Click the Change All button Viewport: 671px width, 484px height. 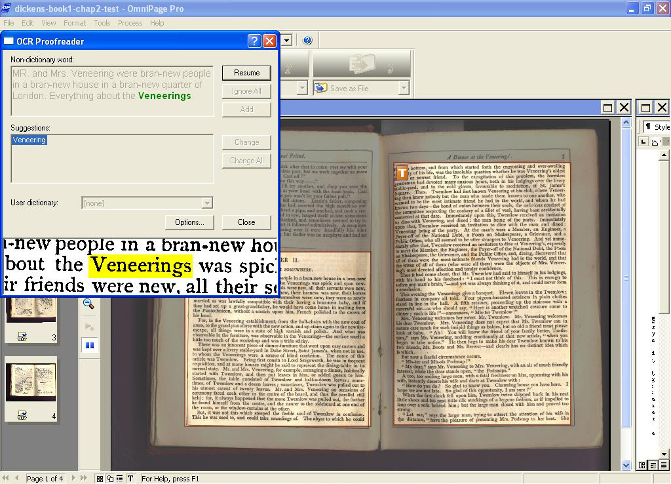point(246,161)
